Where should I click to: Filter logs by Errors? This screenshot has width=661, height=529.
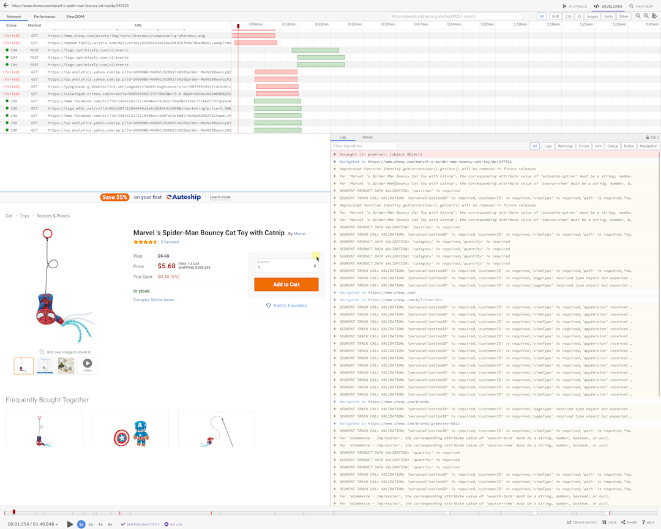584,146
